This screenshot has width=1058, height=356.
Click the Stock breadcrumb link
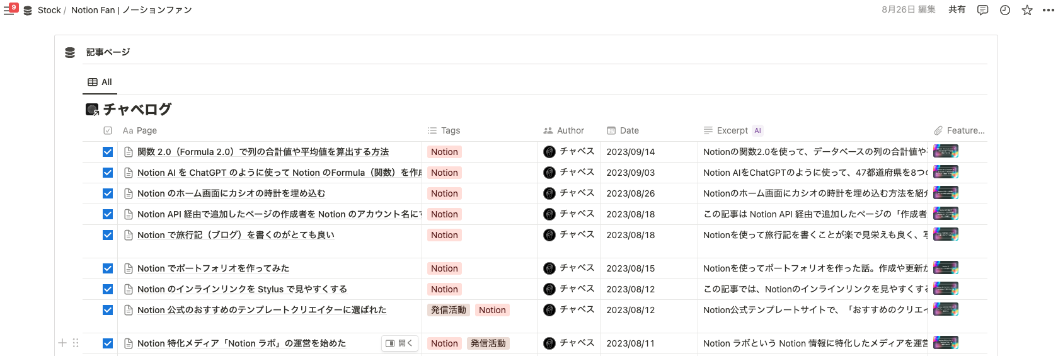tap(49, 10)
